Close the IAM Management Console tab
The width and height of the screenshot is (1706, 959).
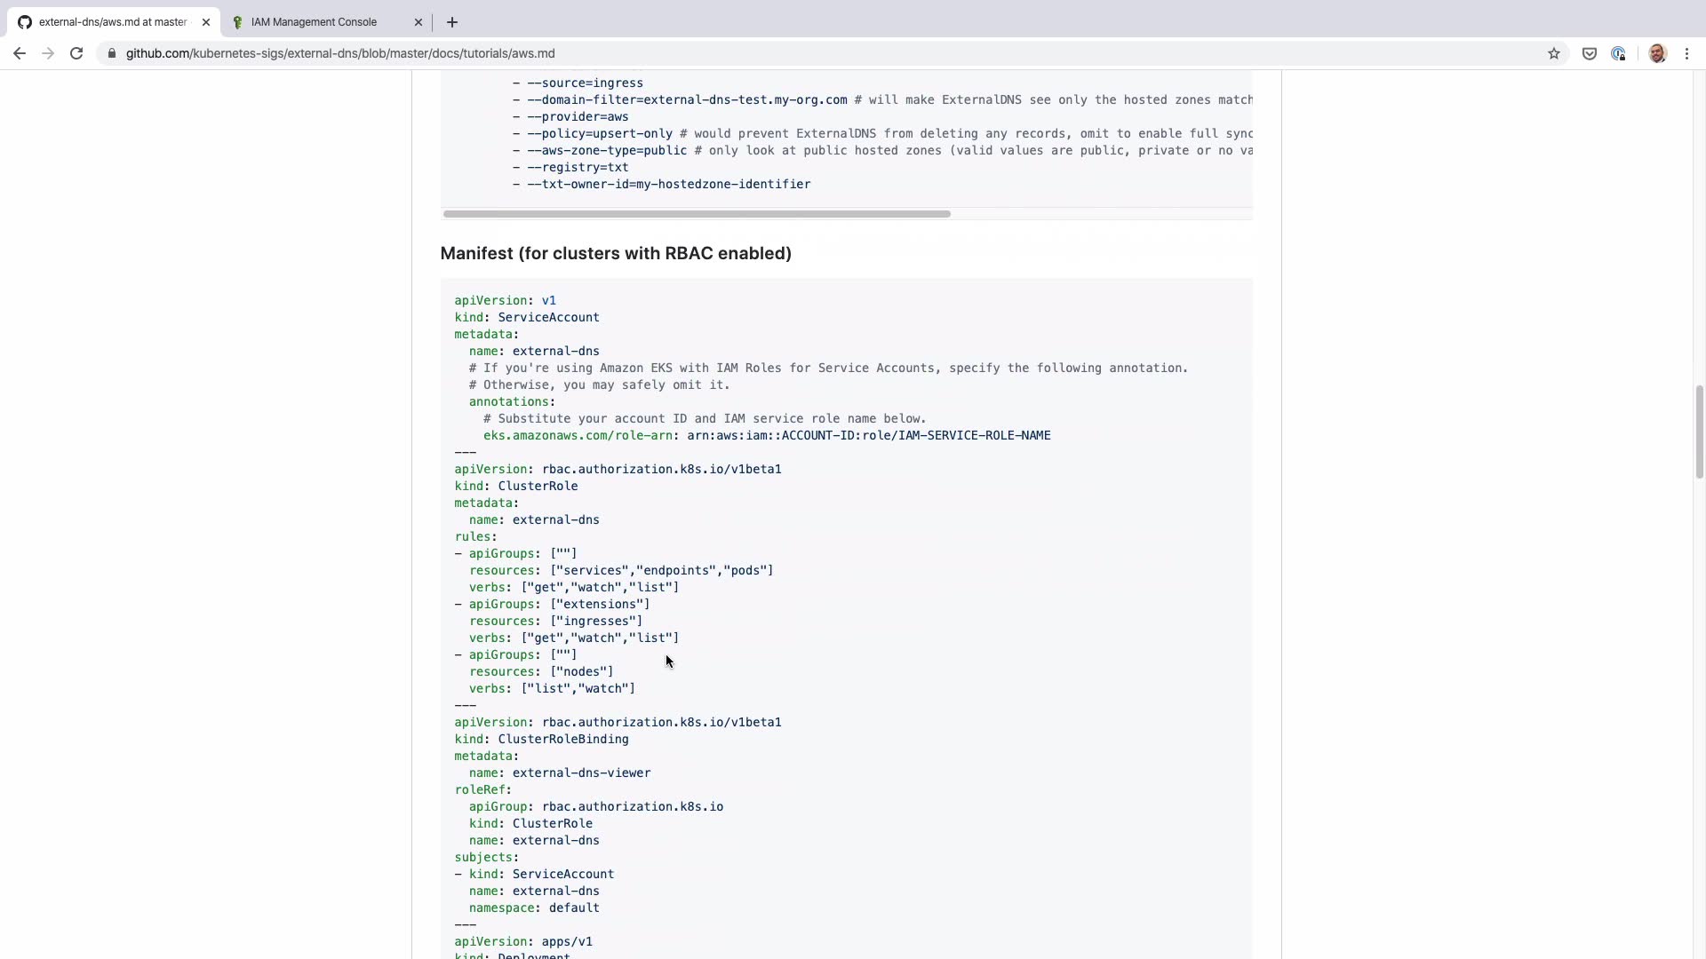[x=419, y=22]
